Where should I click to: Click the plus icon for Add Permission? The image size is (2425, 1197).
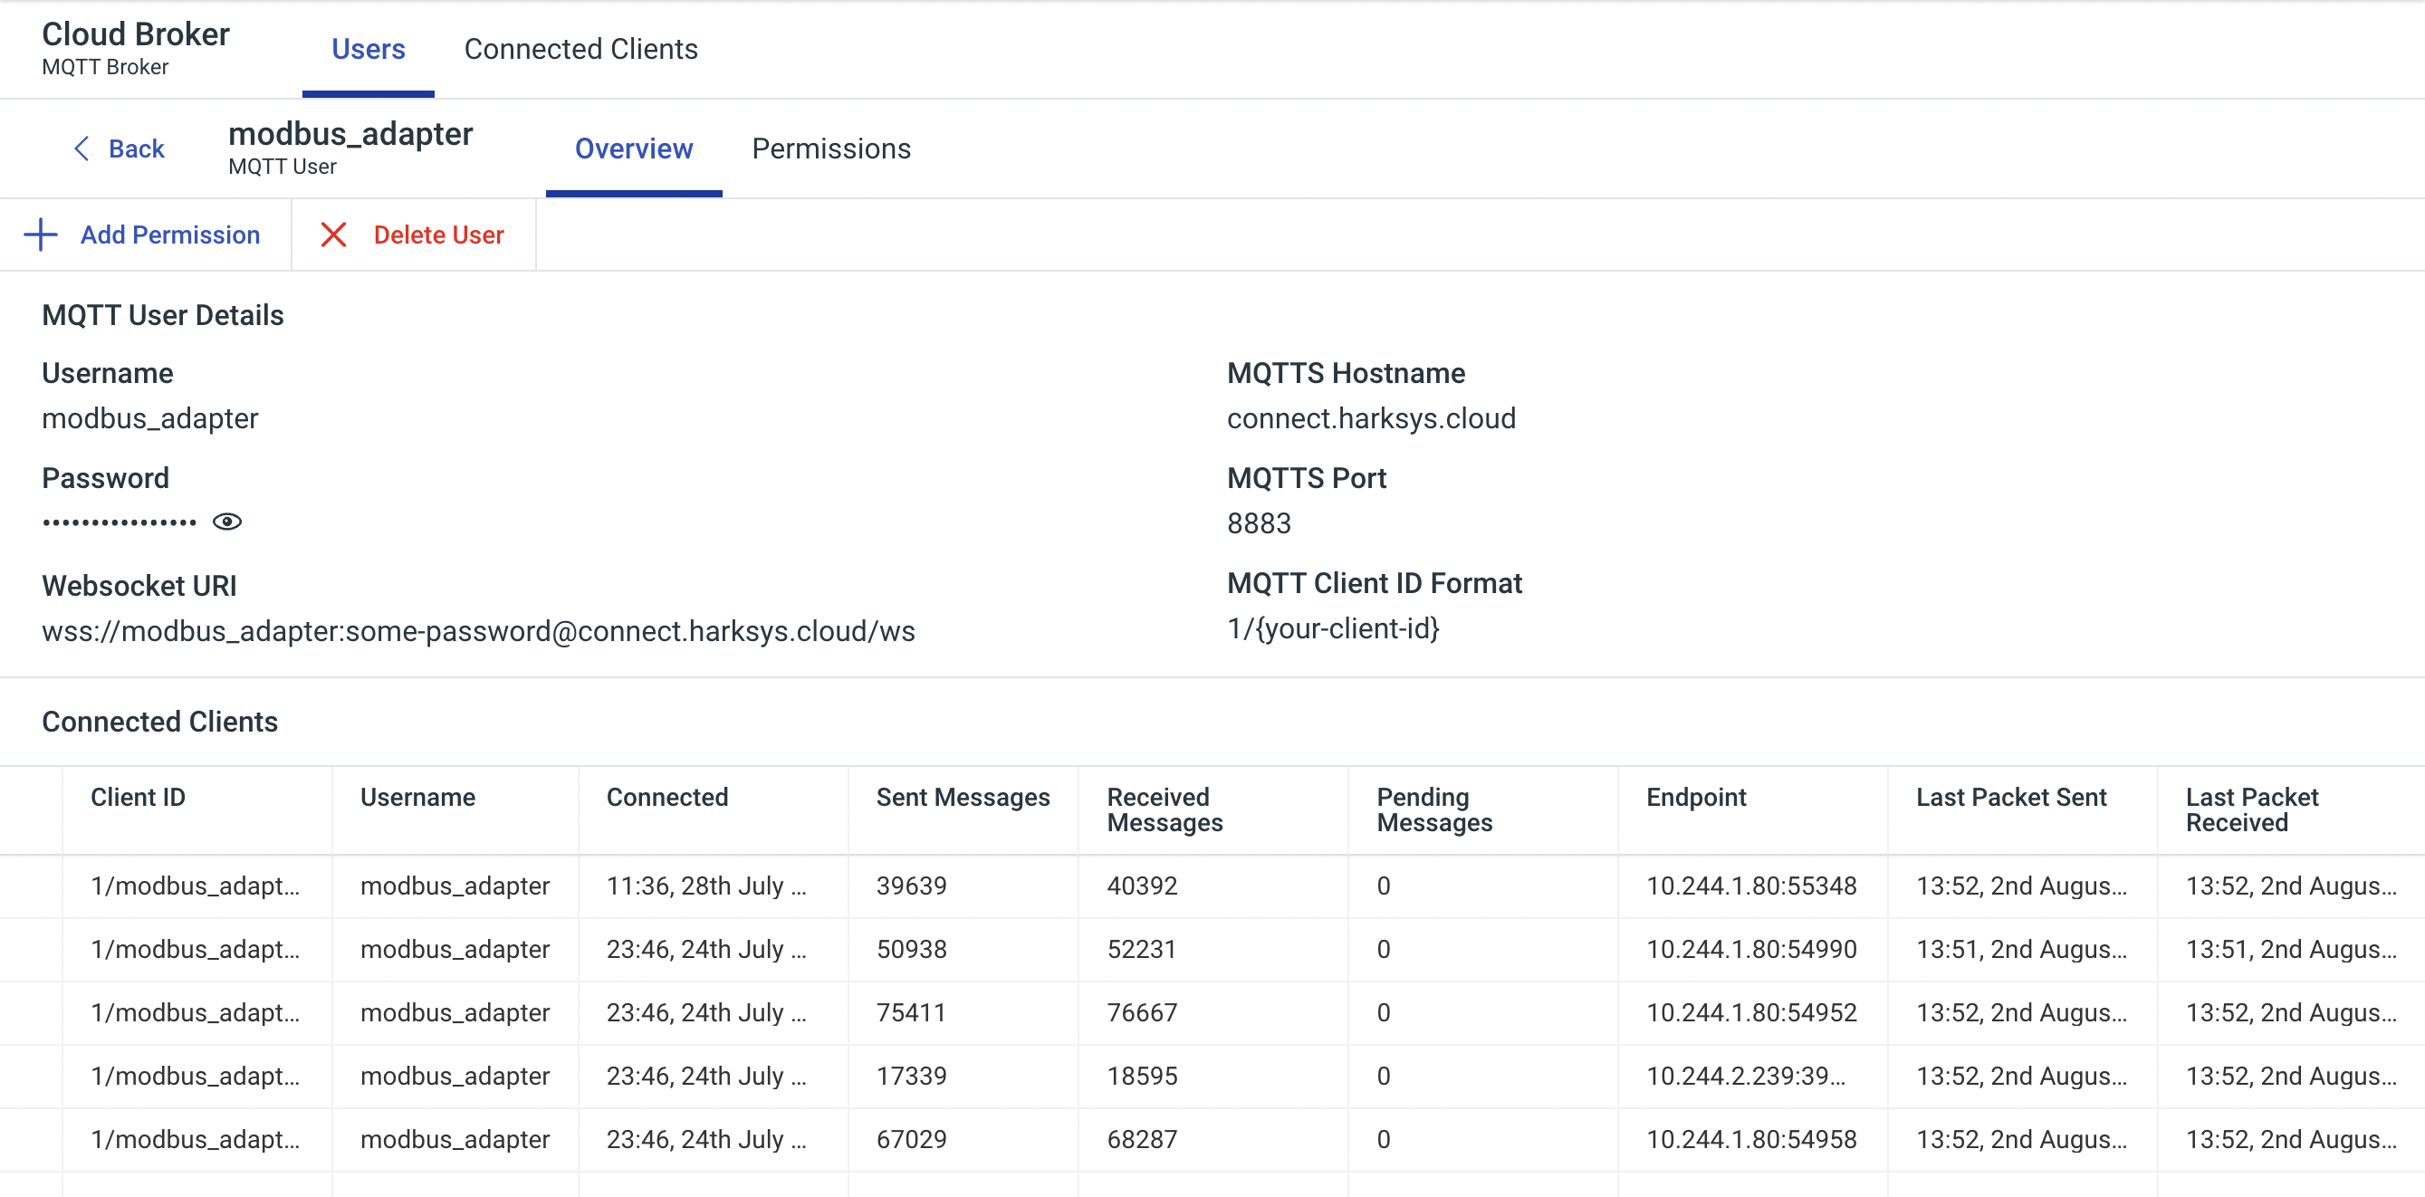[x=41, y=235]
